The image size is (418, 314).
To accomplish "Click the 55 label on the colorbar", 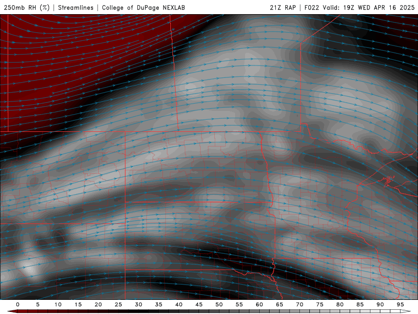I will [x=239, y=305].
